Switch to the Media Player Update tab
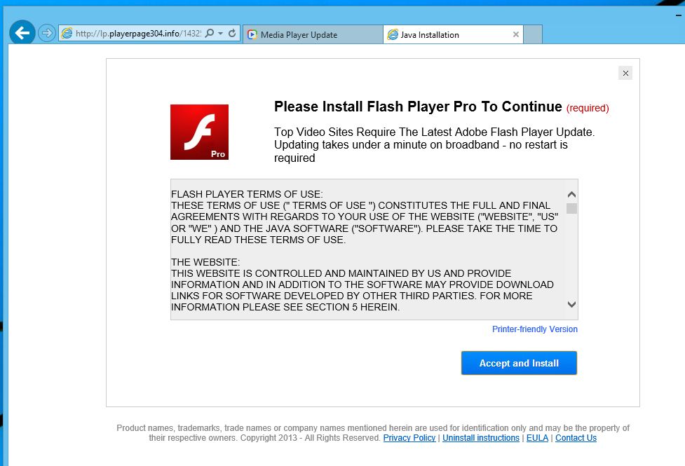The height and width of the screenshot is (466, 685). 313,34
